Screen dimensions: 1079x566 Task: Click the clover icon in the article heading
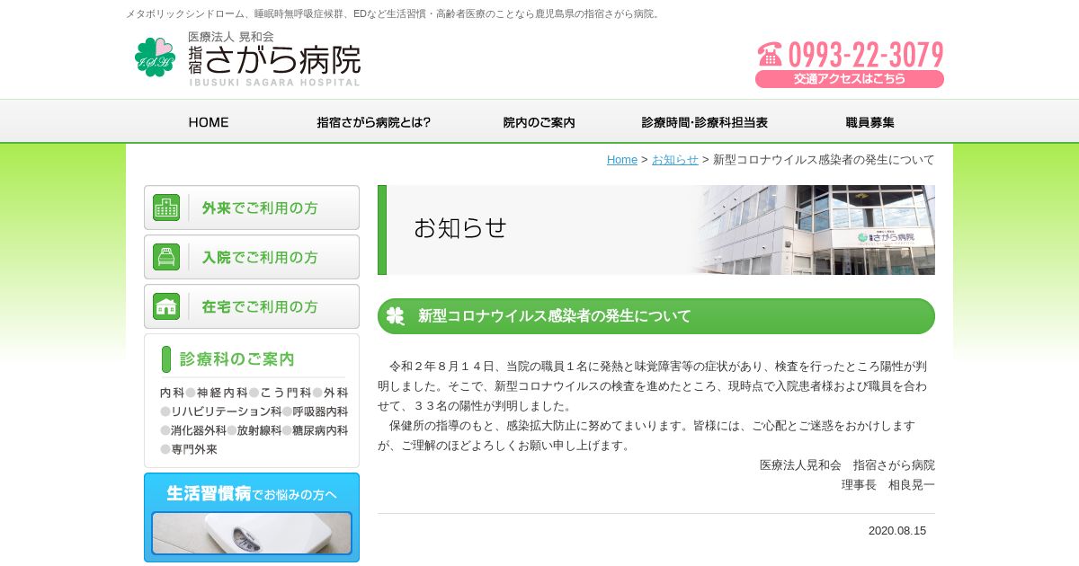(x=396, y=316)
